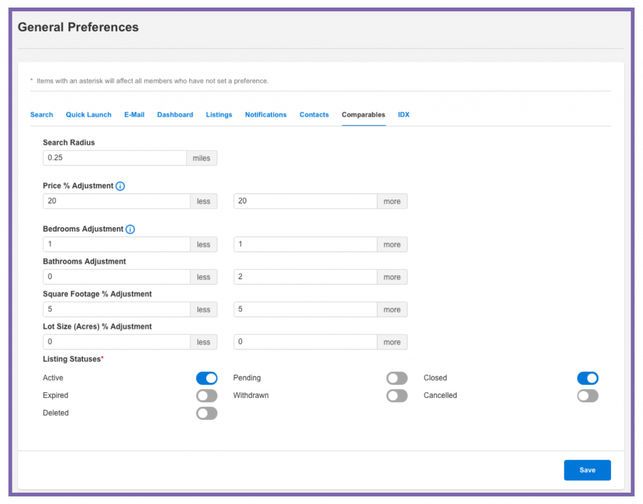Screen dimensions: 643x504
Task: Turn on the Withdrawn status toggle
Action: [x=397, y=395]
